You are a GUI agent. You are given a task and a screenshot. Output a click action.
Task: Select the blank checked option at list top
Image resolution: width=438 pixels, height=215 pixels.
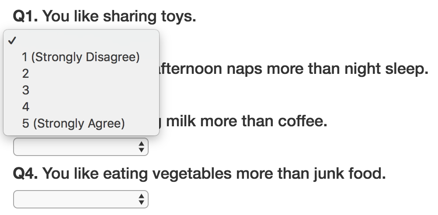coord(81,41)
